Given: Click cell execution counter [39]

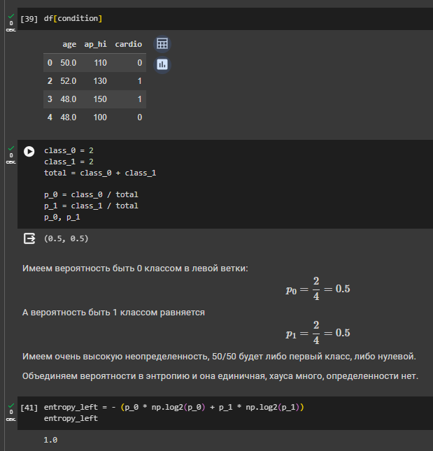Looking at the screenshot, I should 29,19.
